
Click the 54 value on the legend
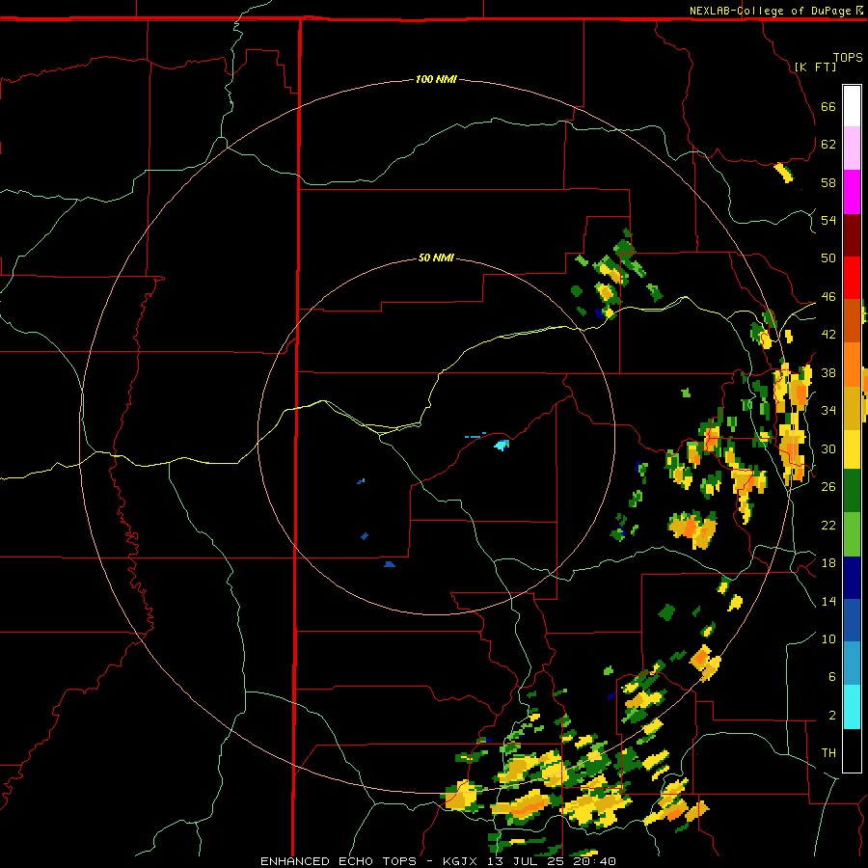pos(828,220)
